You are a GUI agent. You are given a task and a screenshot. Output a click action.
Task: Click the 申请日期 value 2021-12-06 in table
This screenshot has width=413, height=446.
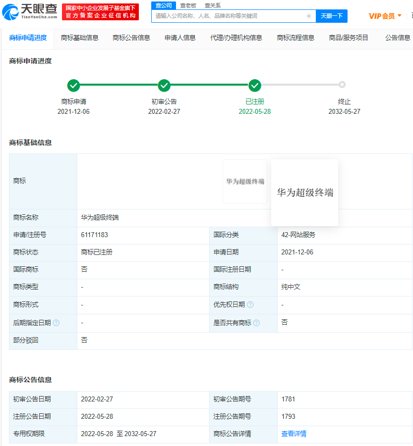click(297, 252)
